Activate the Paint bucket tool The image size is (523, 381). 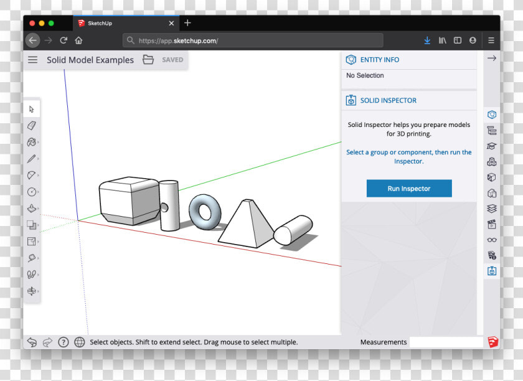(x=32, y=142)
